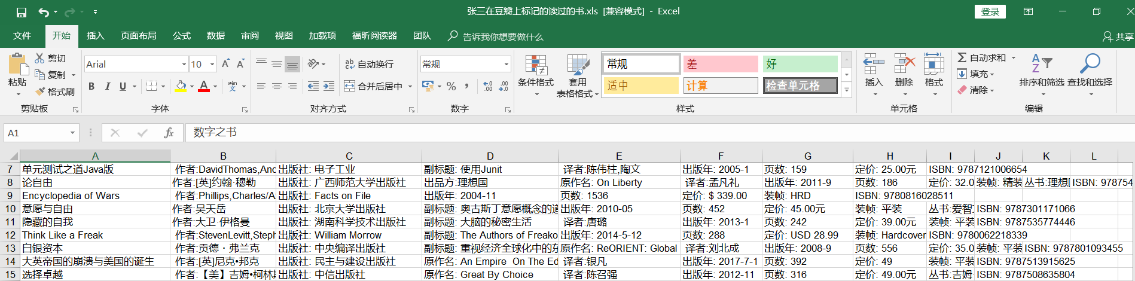1135x281 pixels.
Task: Apply cell borders icon
Action: [x=152, y=86]
